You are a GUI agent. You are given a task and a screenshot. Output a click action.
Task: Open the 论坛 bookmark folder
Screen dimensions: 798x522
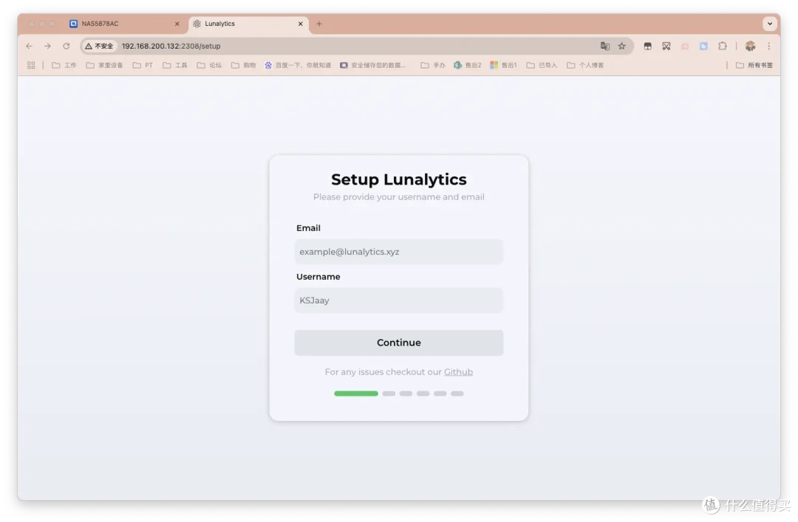(209, 65)
